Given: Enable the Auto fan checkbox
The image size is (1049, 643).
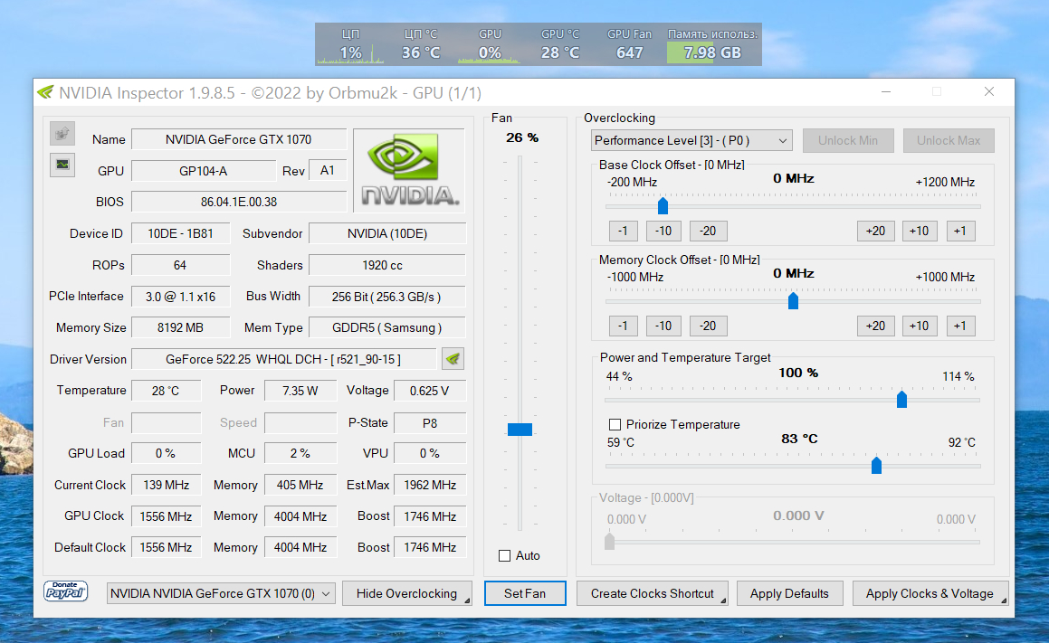Looking at the screenshot, I should click(x=504, y=555).
